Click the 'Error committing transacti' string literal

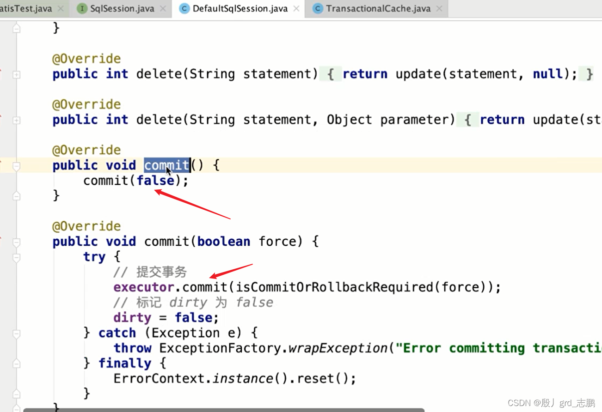[x=498, y=348]
